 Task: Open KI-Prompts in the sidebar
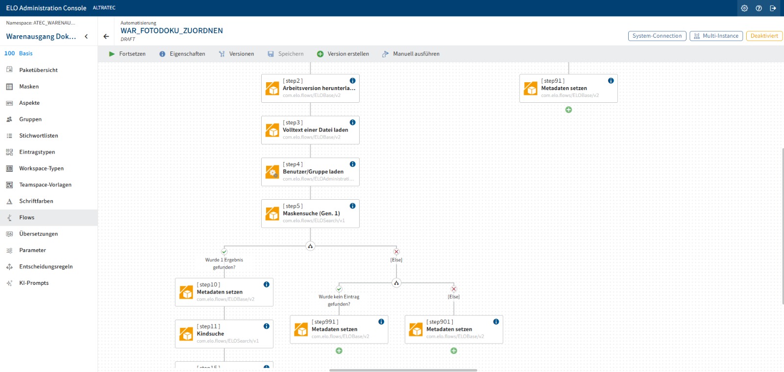49,283
